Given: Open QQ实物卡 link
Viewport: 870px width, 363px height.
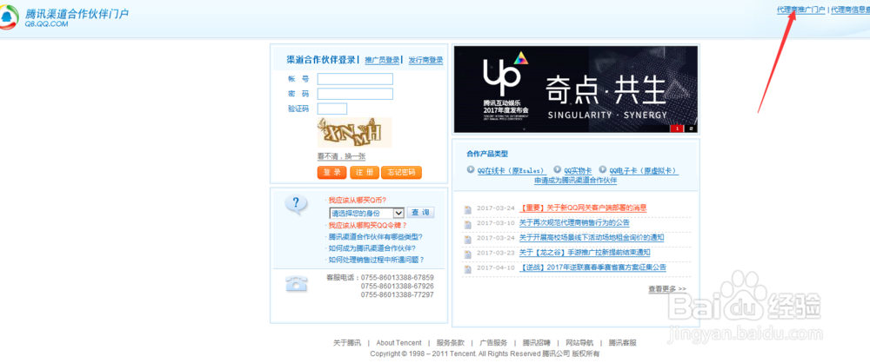Looking at the screenshot, I should (x=578, y=171).
